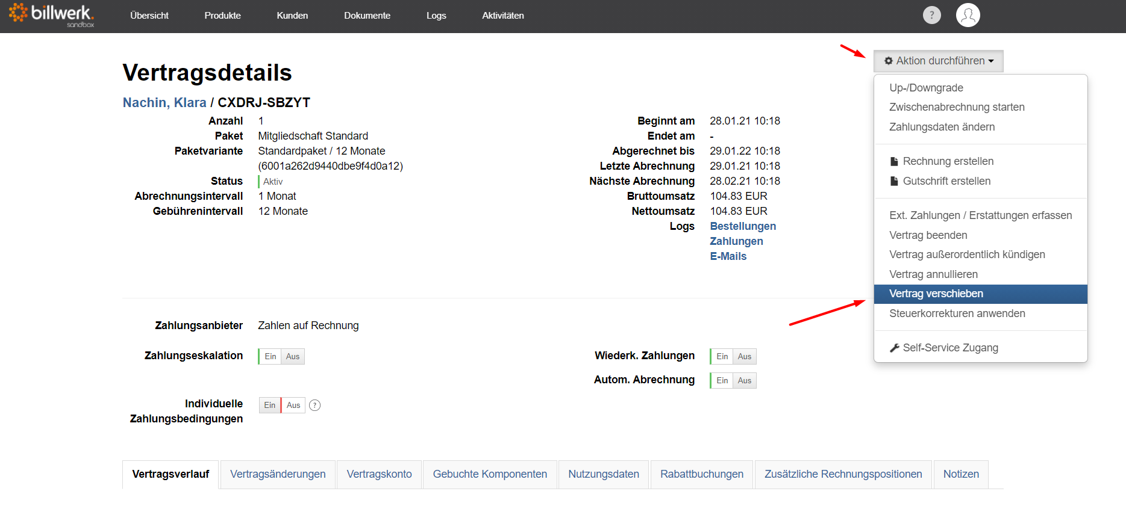Click the billwerk logo
Image resolution: width=1126 pixels, height=506 pixels.
(x=51, y=15)
